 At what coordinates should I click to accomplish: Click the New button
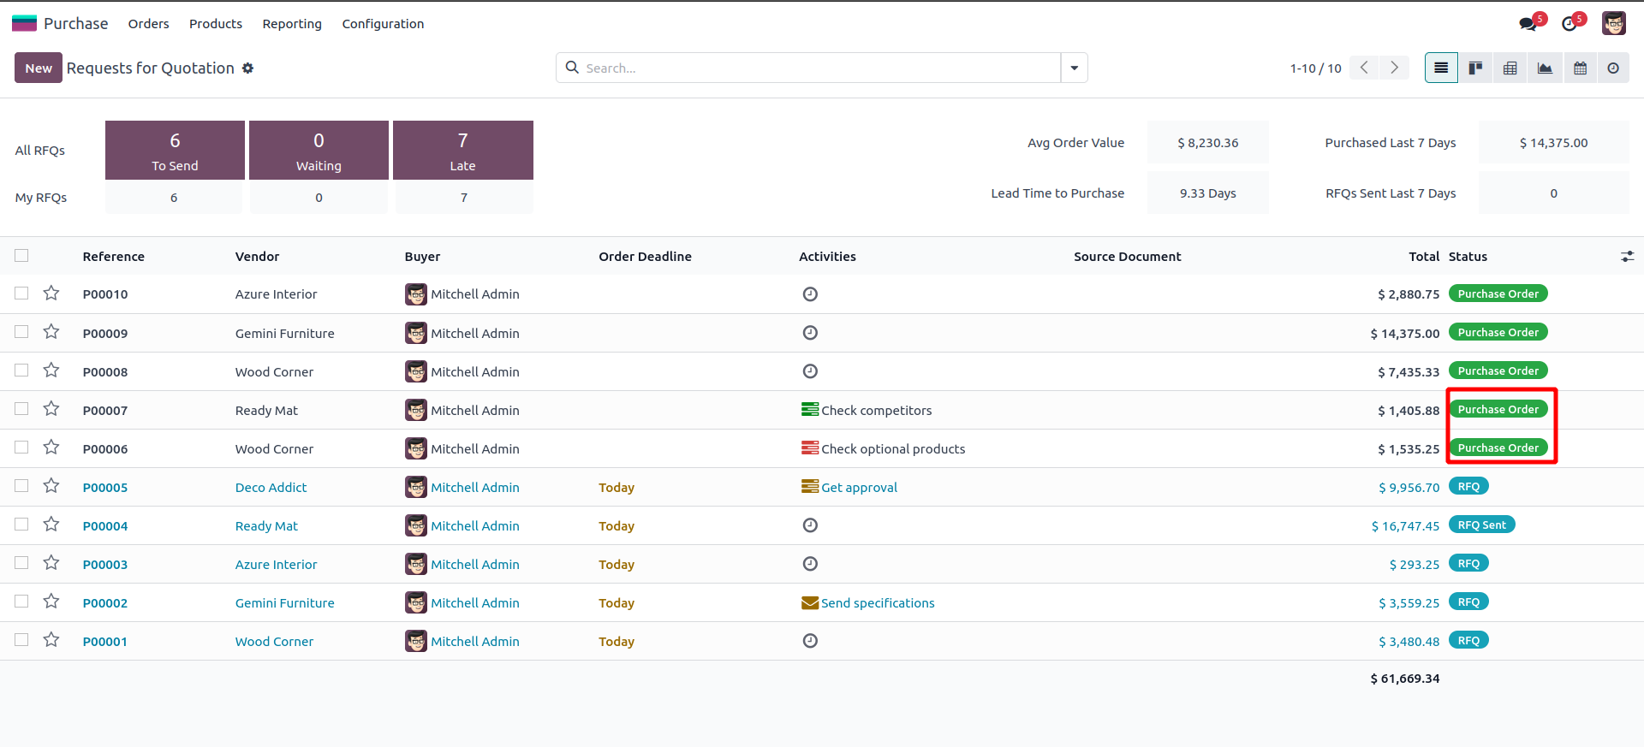(x=39, y=68)
